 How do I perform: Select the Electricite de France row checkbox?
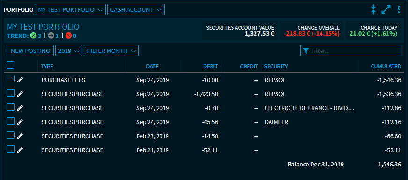[x=10, y=107]
